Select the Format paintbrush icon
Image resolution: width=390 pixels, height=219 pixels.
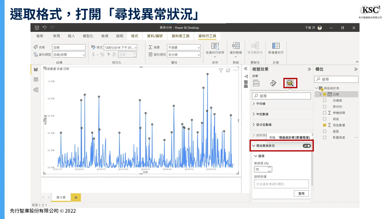pyautogui.click(x=273, y=83)
